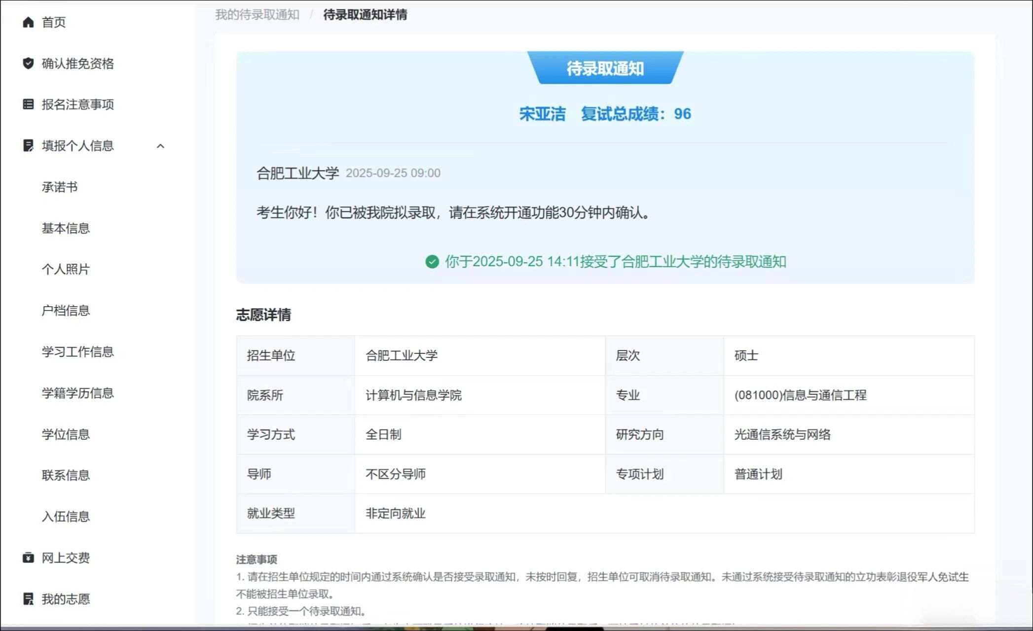Navigate to 联系信息
Image resolution: width=1033 pixels, height=631 pixels.
tap(66, 475)
